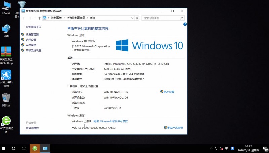Click the shield icon beside 高级系统设置
269x153 pixels.
coord(23,50)
